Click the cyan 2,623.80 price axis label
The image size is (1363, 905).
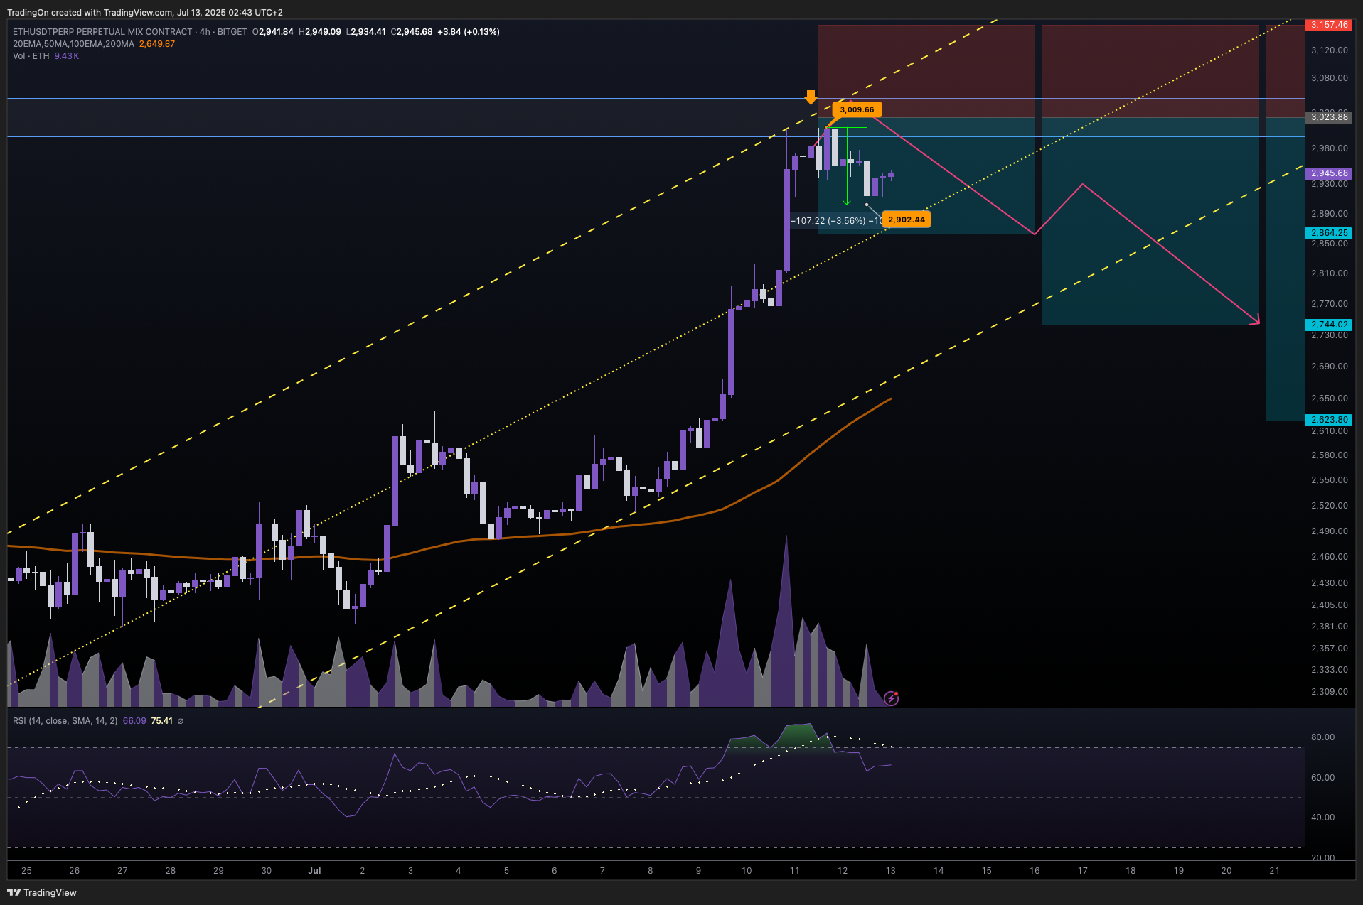1330,420
